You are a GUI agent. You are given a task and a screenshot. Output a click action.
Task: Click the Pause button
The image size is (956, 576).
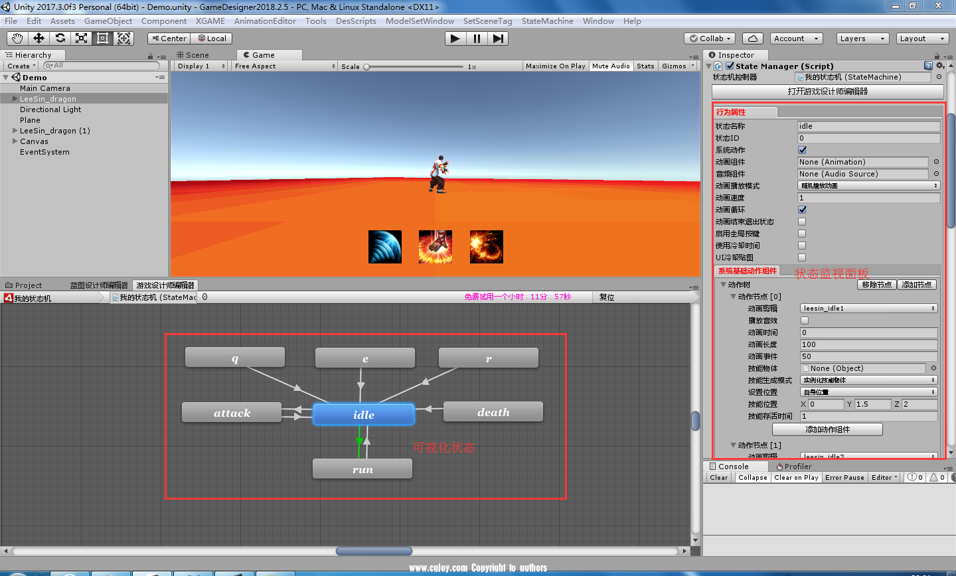tap(477, 38)
